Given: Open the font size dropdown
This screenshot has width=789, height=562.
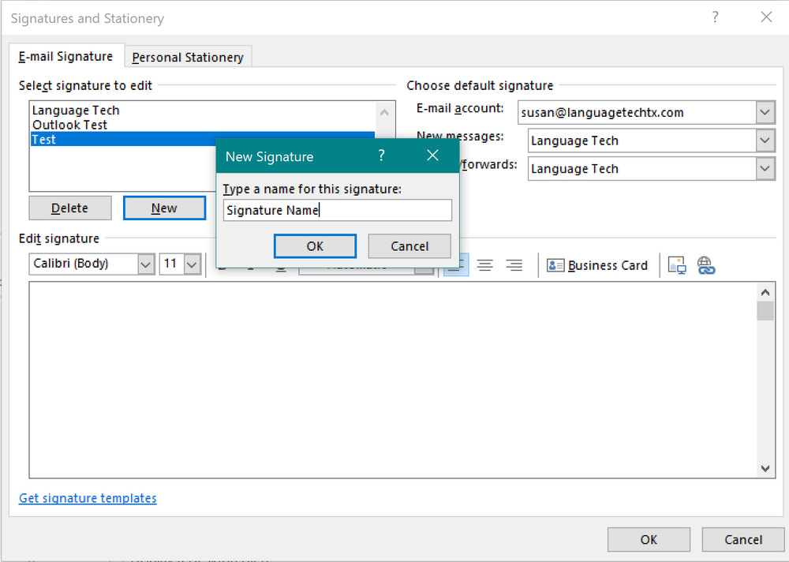Looking at the screenshot, I should pos(192,264).
